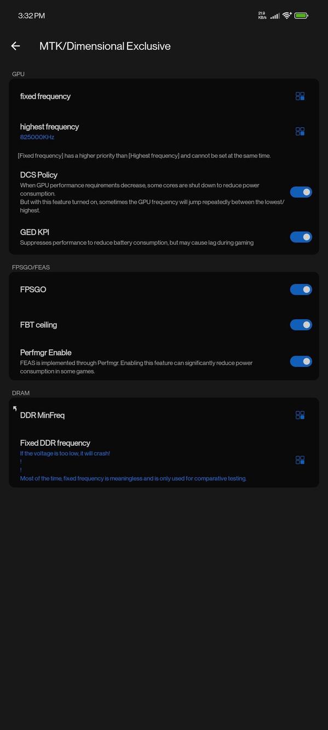Open the highest frequency selector icon

pos(300,131)
